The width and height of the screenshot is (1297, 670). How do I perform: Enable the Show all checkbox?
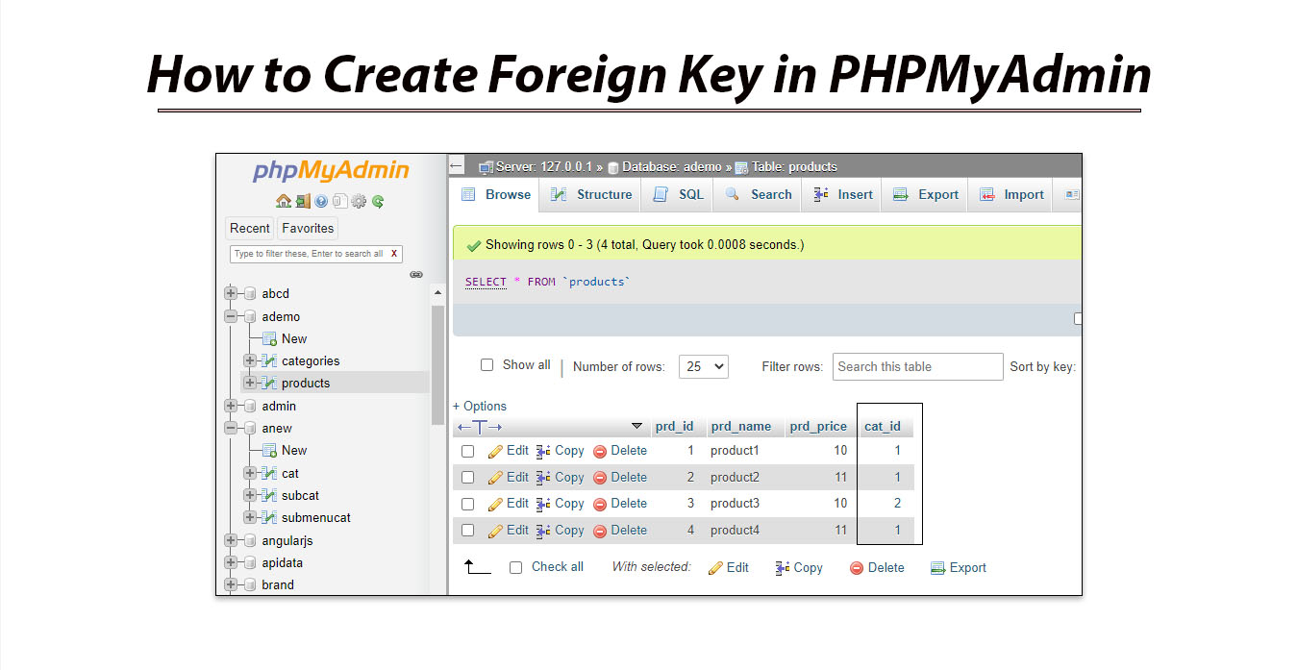click(x=487, y=364)
